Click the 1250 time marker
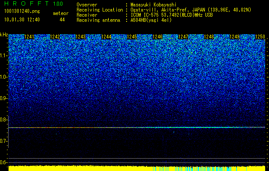269x171 pixels. [x=260, y=37]
